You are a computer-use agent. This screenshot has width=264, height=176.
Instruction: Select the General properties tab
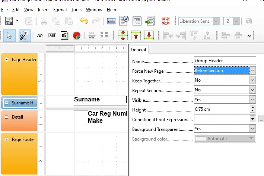(139, 50)
